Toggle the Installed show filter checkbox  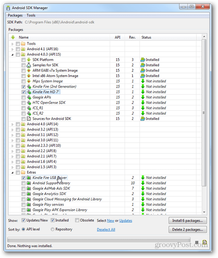click(x=52, y=220)
